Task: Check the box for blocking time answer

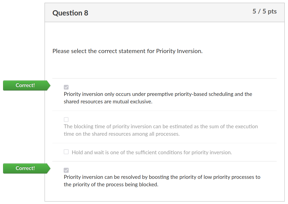Action: pyautogui.click(x=66, y=119)
